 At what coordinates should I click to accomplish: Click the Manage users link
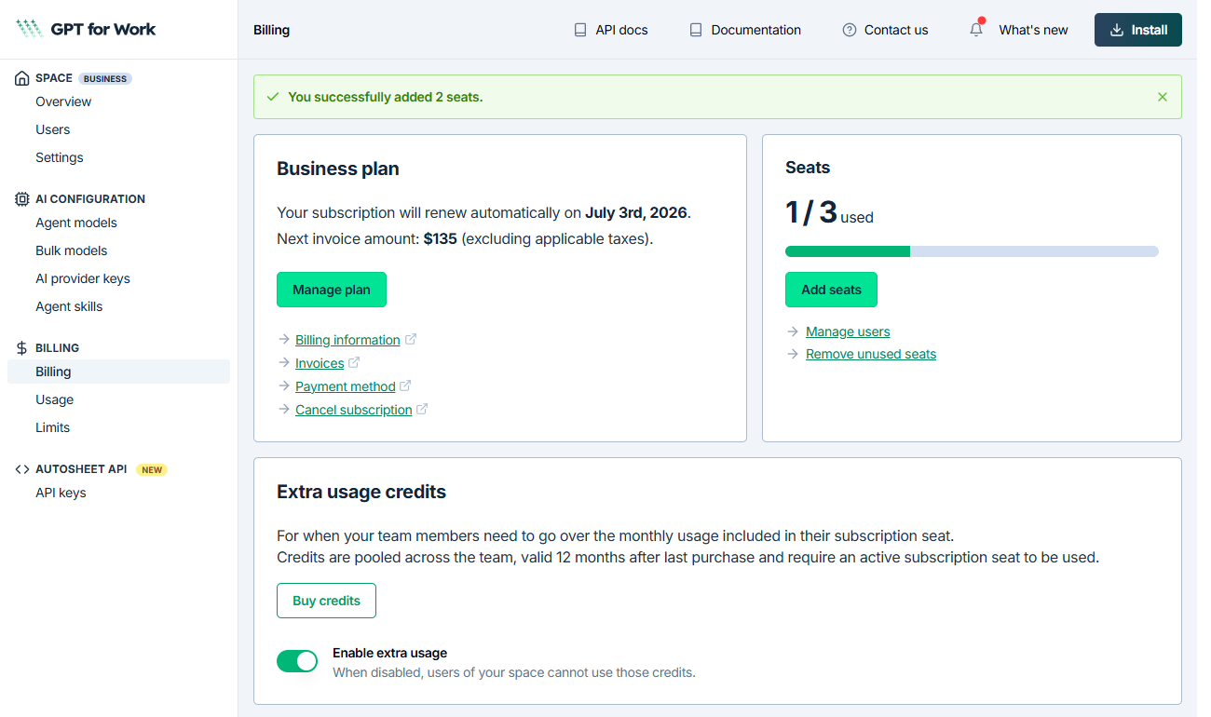[x=848, y=331]
